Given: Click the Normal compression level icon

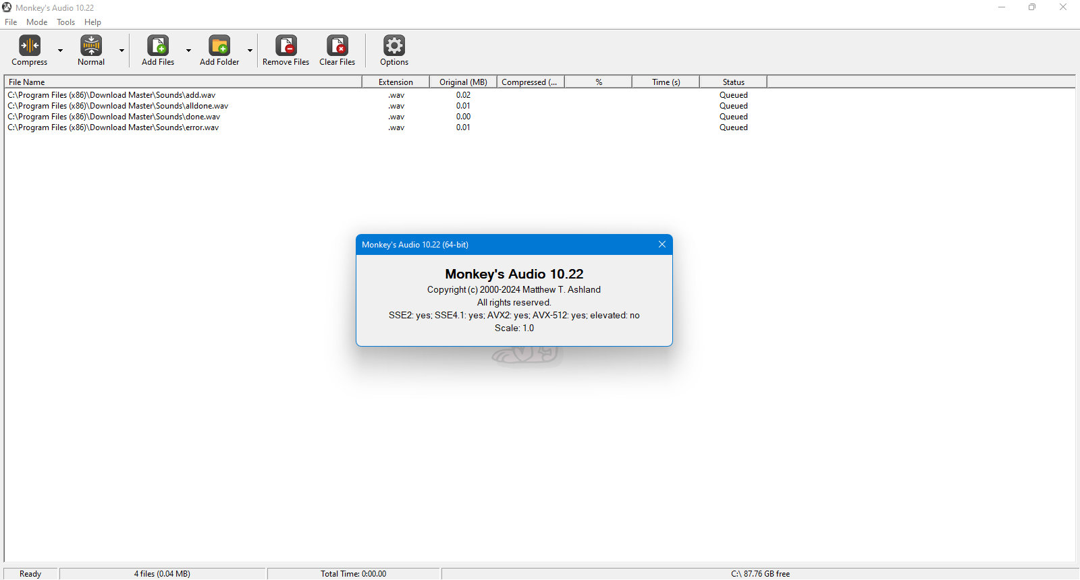Looking at the screenshot, I should [91, 45].
